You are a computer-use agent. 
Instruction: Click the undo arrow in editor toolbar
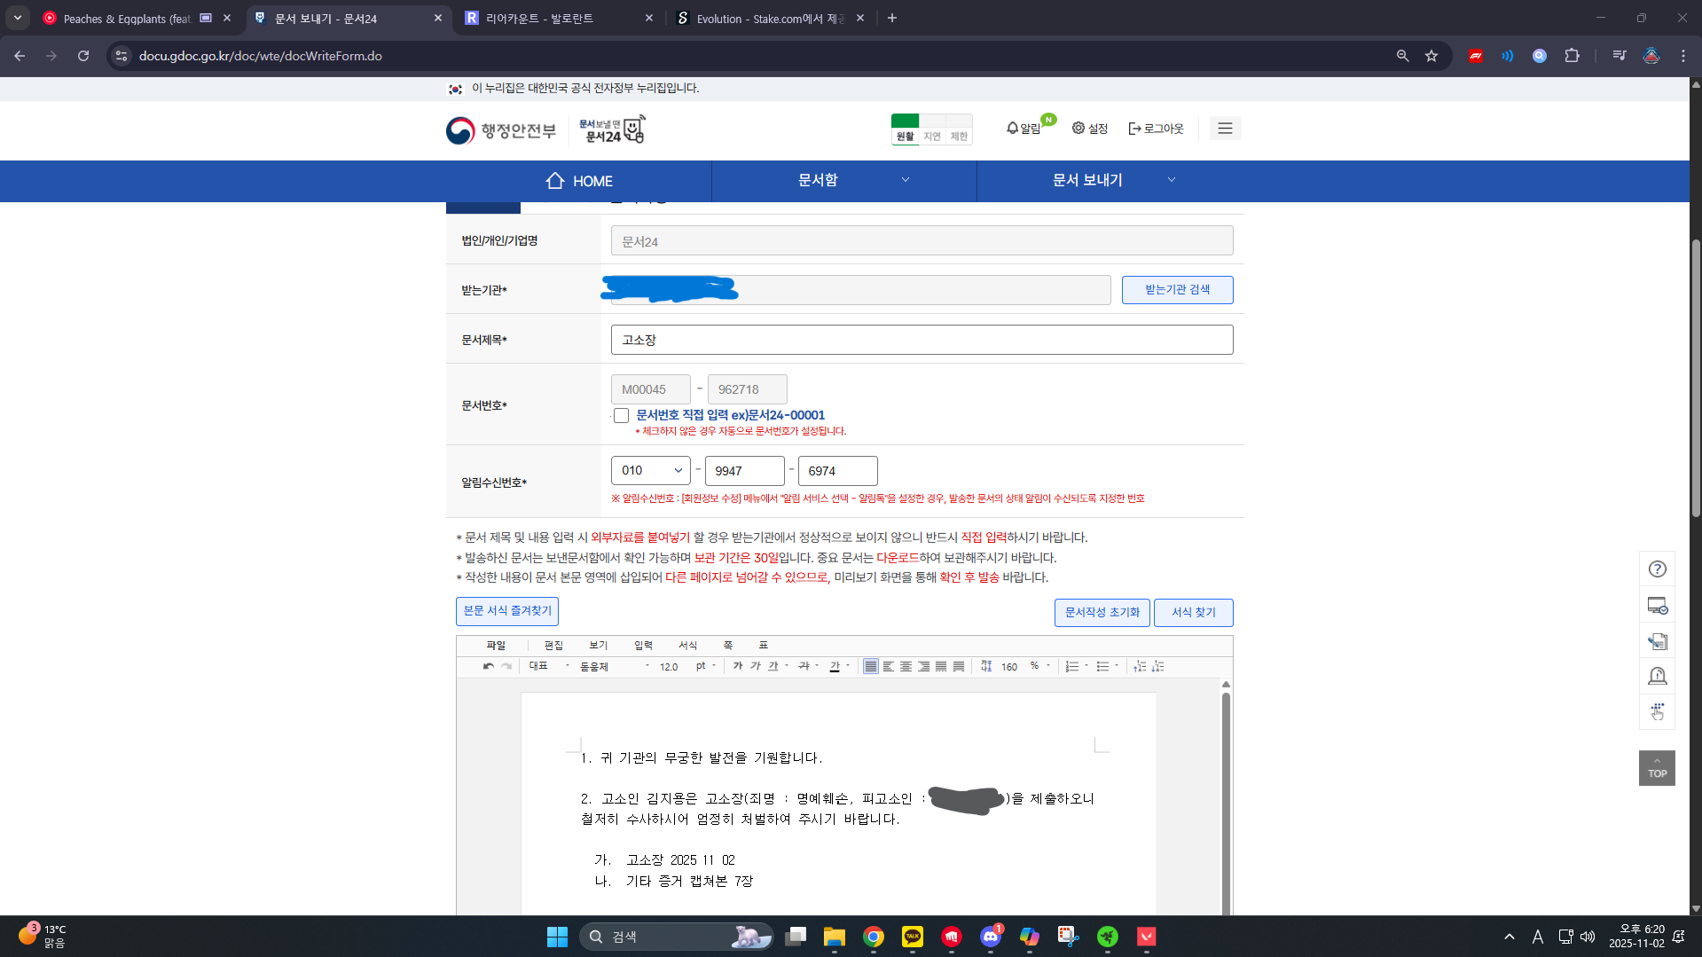[x=488, y=666]
